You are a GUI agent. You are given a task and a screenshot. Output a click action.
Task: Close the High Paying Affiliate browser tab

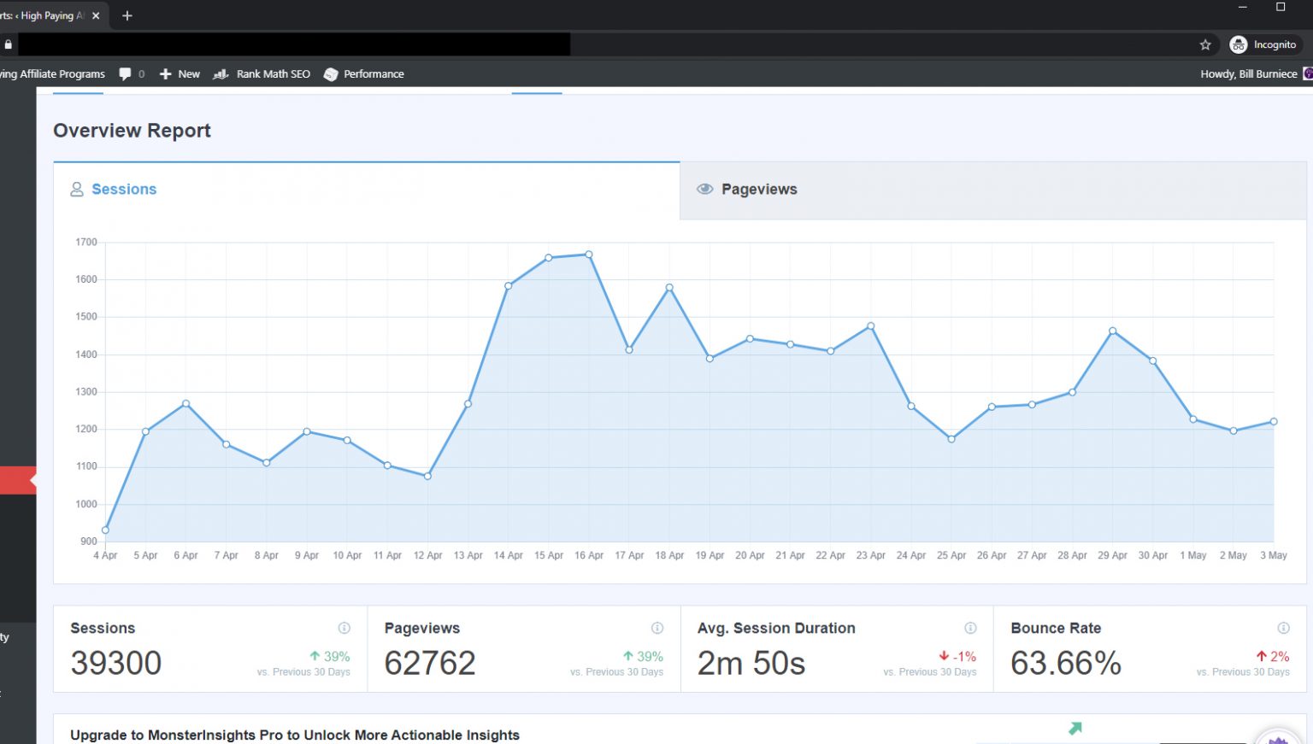[x=96, y=15]
